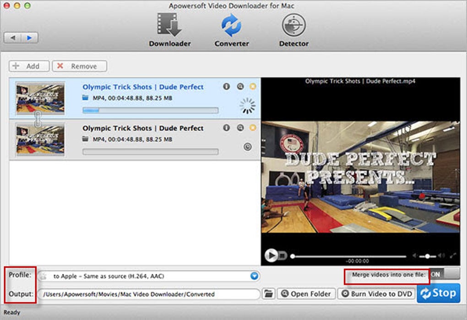Click the chain link between the two videos

click(x=38, y=119)
